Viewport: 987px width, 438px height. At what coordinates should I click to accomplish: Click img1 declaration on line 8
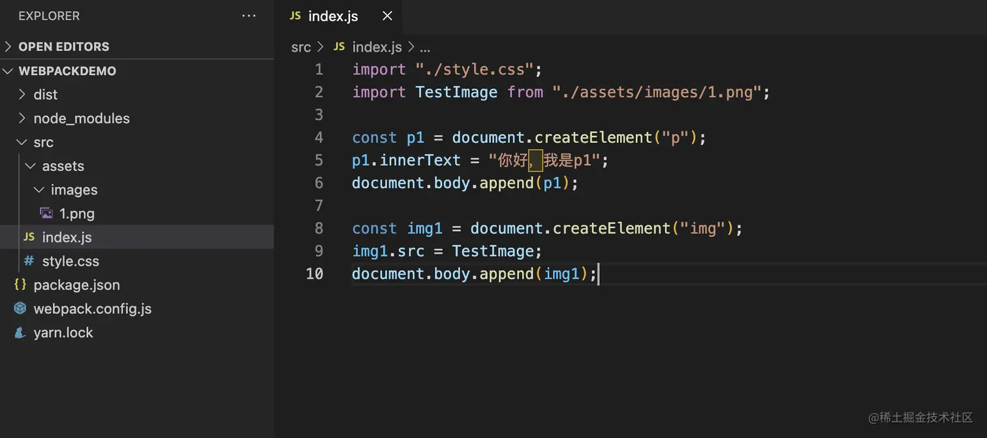(425, 228)
